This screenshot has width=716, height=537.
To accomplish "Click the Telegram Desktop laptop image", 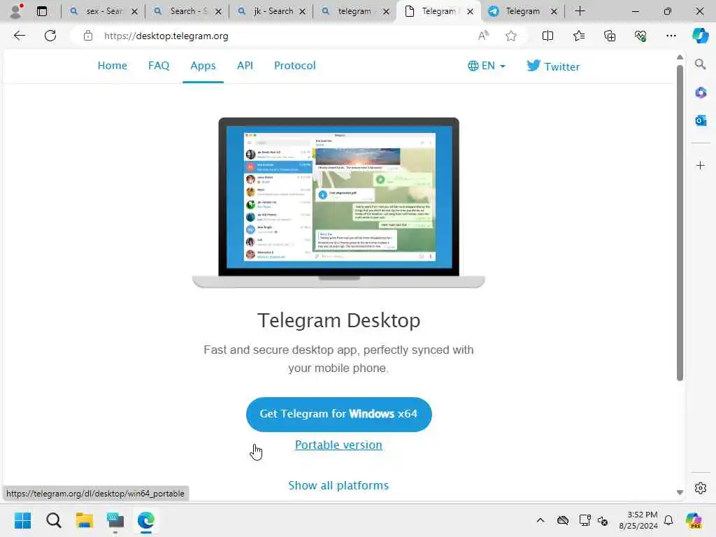I will point(338,203).
